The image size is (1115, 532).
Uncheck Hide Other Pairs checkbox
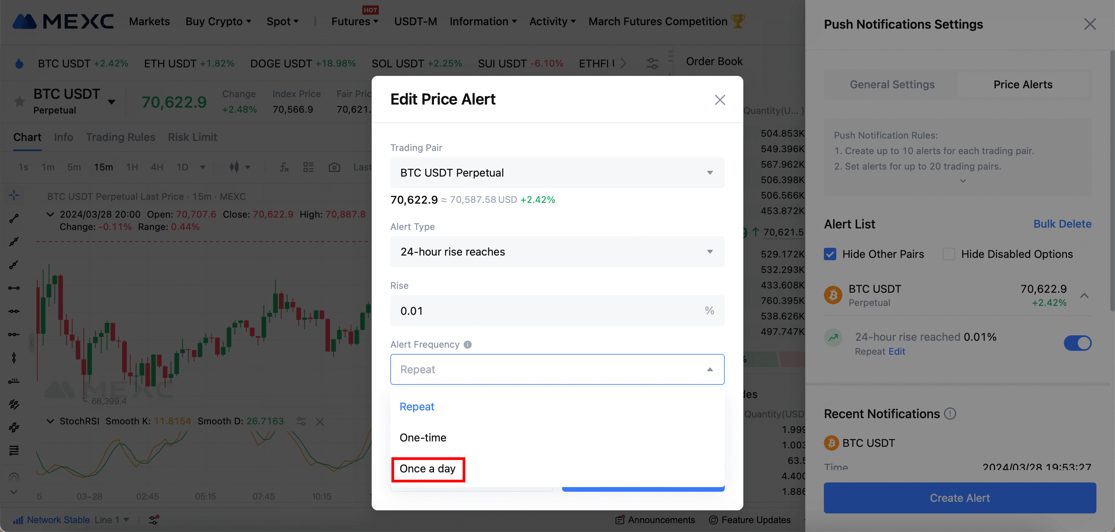point(830,254)
